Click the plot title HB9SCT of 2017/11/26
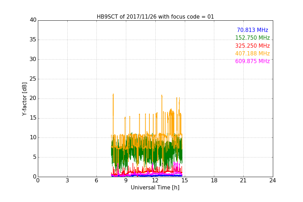The height and width of the screenshot is (202, 303). 155,17
